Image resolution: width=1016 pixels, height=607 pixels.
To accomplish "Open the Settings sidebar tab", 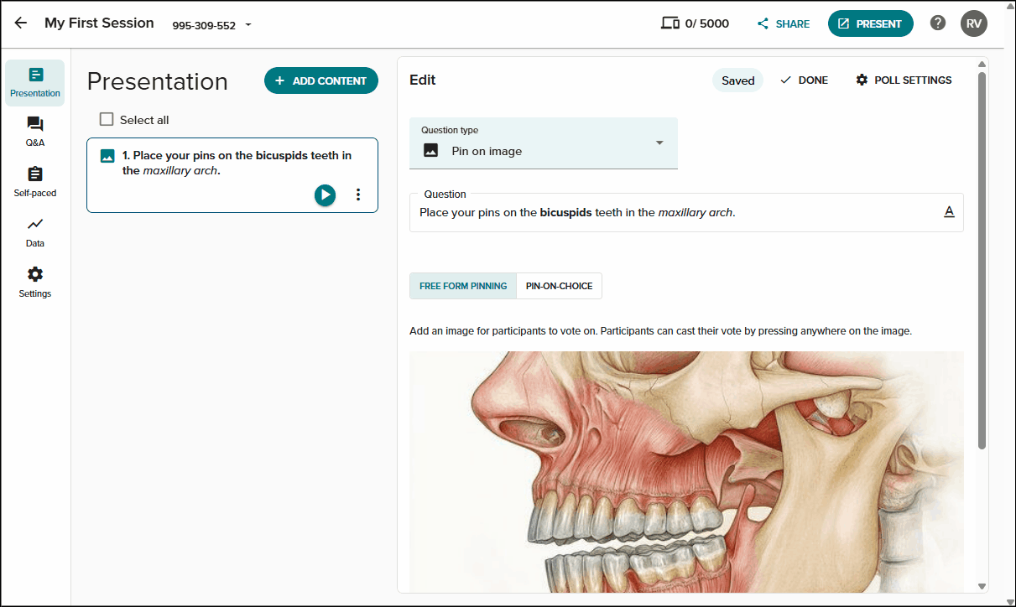I will (35, 283).
